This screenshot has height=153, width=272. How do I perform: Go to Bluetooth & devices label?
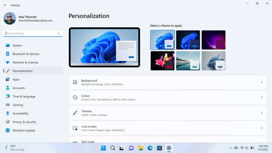pyautogui.click(x=26, y=54)
